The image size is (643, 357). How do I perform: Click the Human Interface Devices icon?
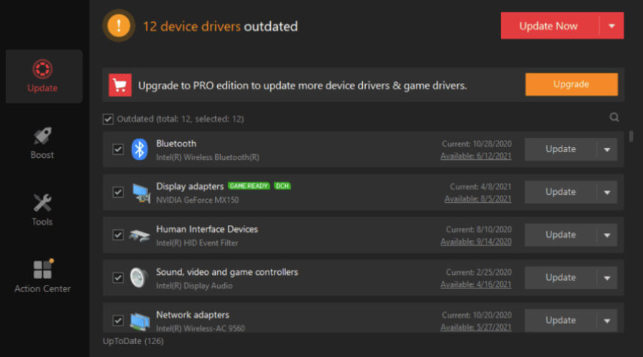coord(139,236)
